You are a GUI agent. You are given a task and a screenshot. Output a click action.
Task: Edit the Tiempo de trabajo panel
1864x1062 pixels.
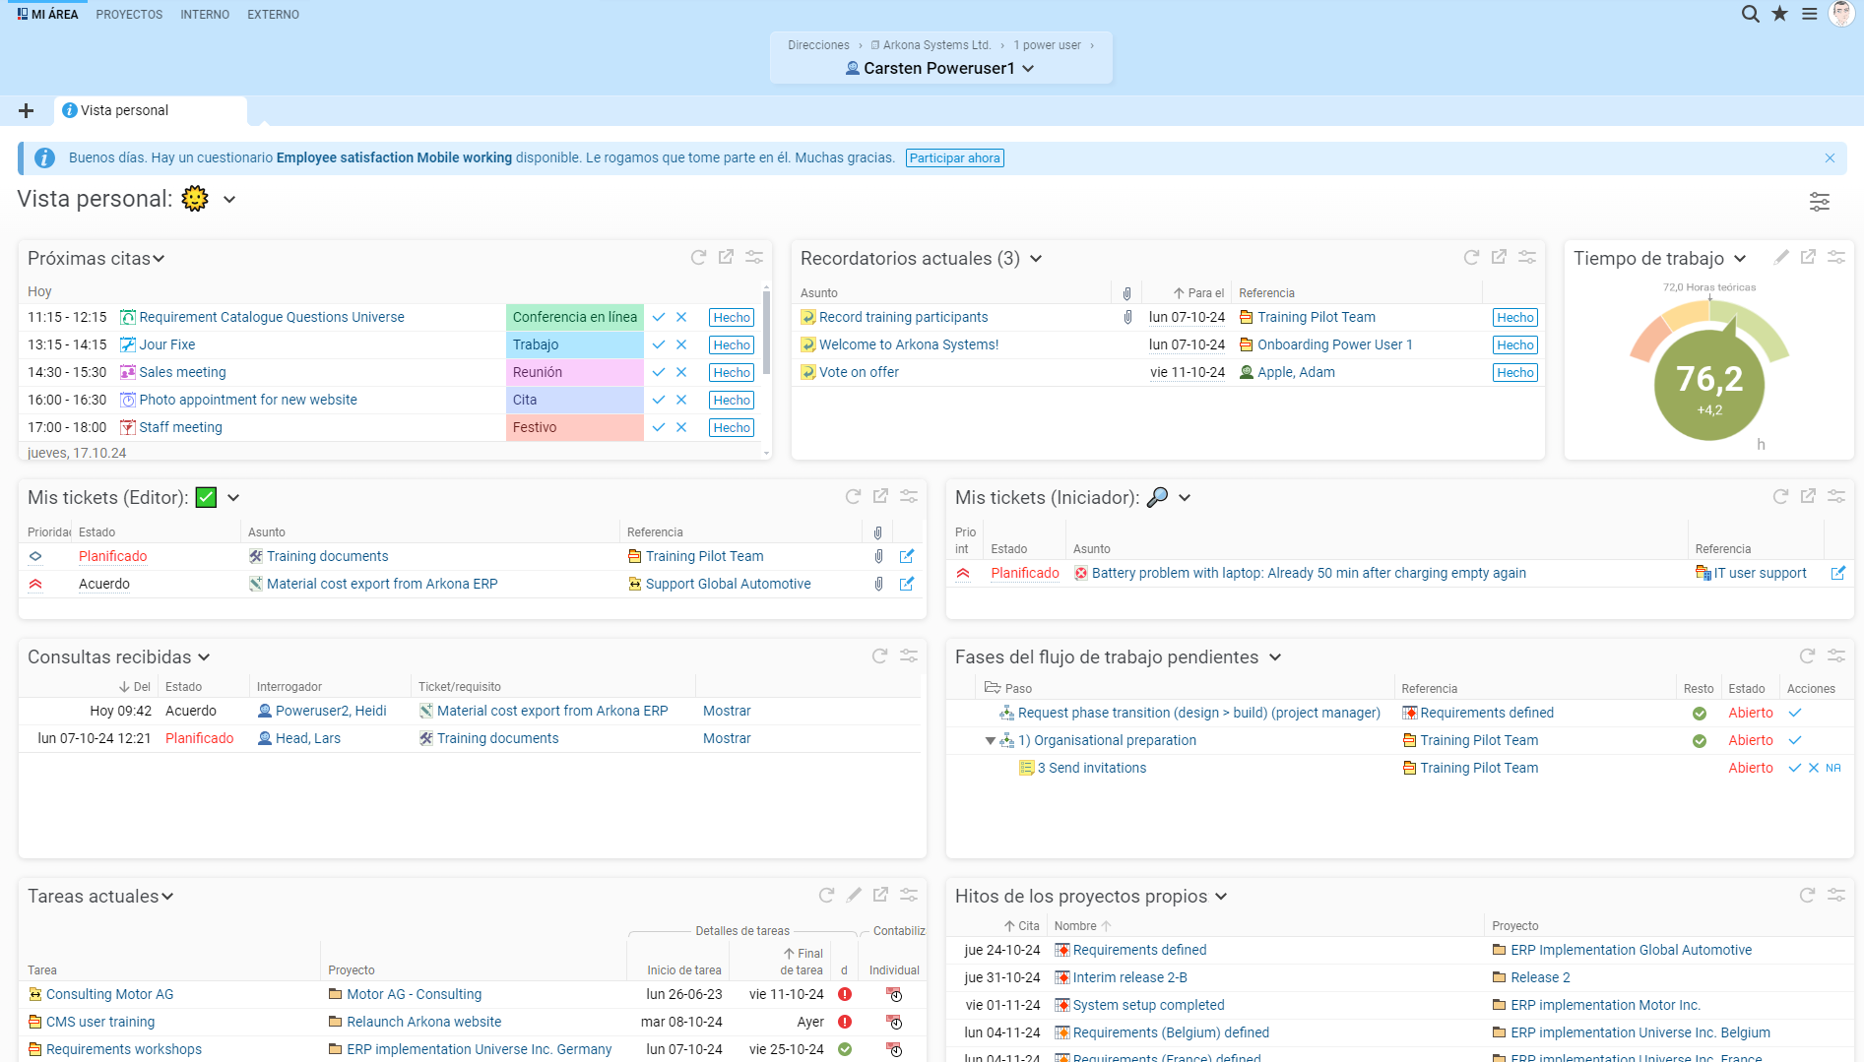click(1781, 257)
